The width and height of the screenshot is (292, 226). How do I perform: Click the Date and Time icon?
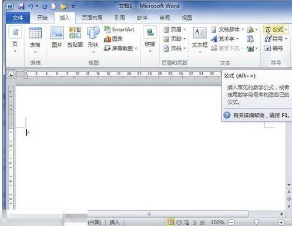click(x=250, y=39)
